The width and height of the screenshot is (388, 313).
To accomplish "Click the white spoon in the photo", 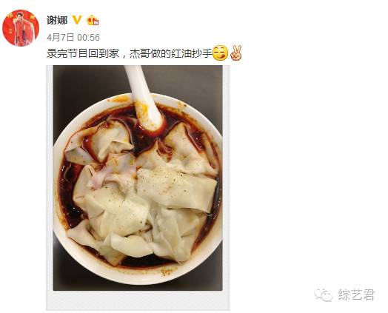I will point(144,98).
